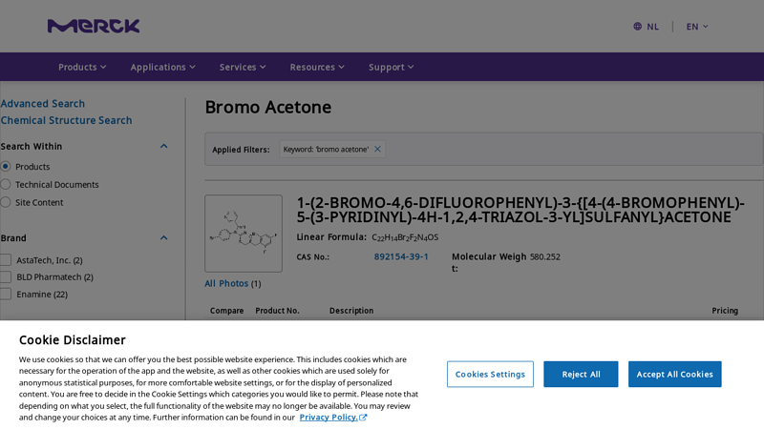Check the BLD Pharmatech brand filter
Viewport: 764px width, 429px height.
click(6, 276)
